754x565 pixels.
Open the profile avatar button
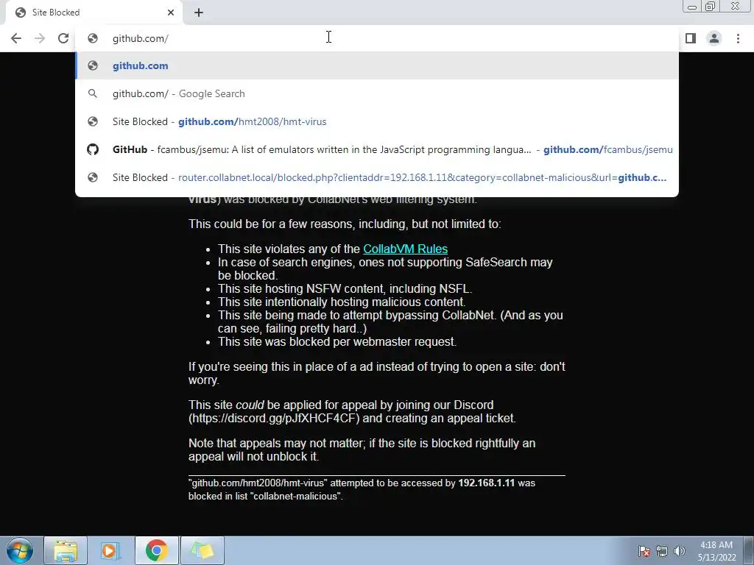pyautogui.click(x=714, y=38)
